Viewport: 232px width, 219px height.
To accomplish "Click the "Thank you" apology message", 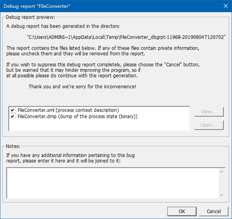I will coord(82,87).
